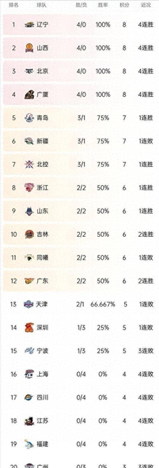Click the 排名 column header
Viewport: 159px width, 468px height.
click(x=13, y=5)
